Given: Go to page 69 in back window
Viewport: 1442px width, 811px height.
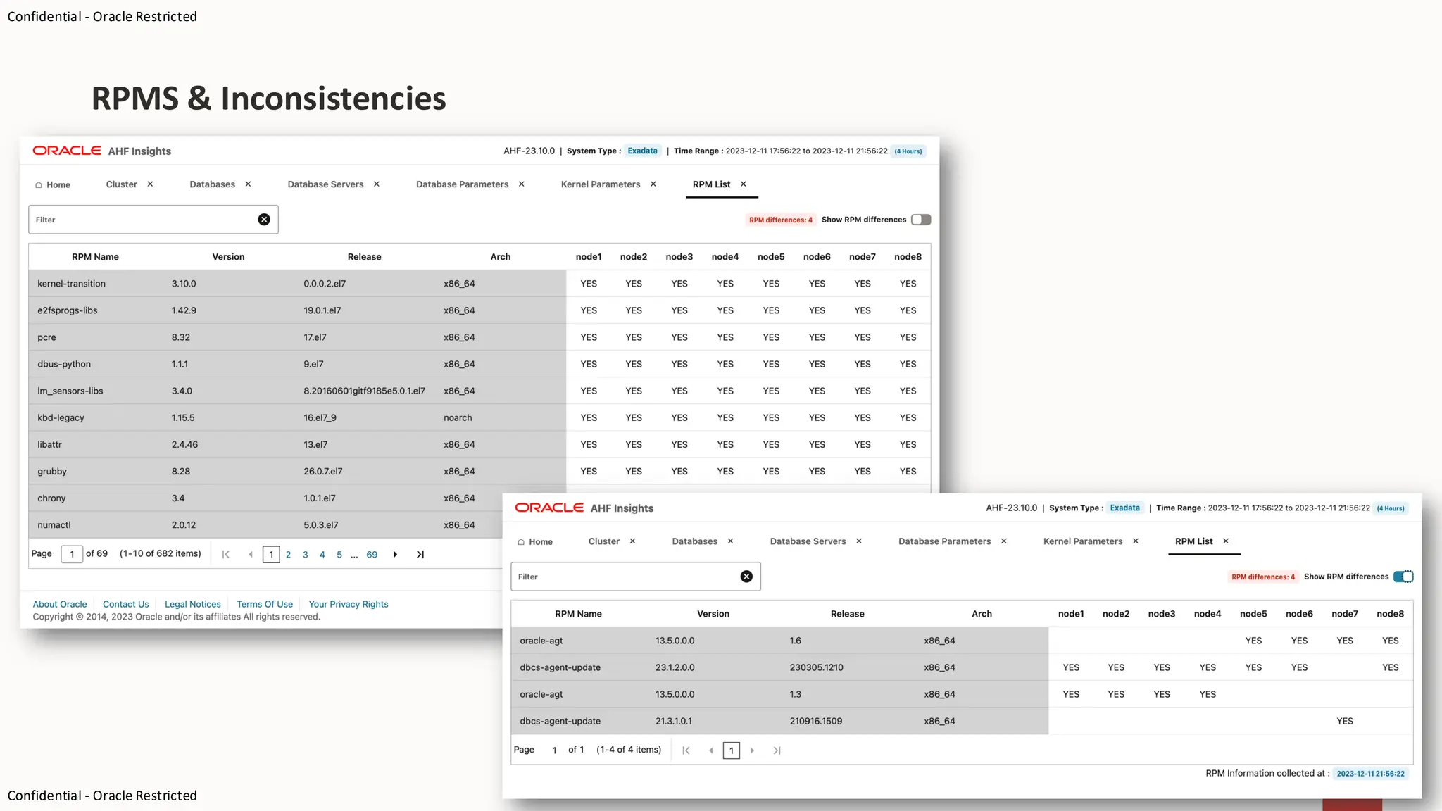Looking at the screenshot, I should click(372, 555).
